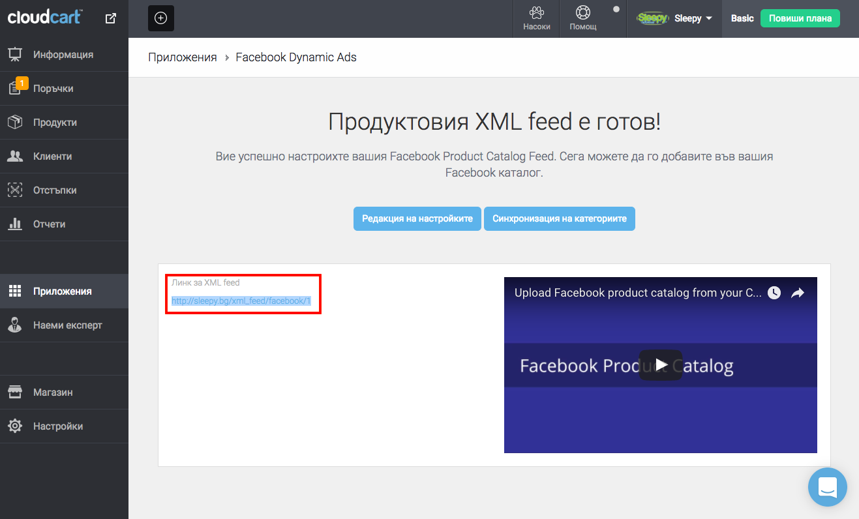Click the Продукти box icon

point(15,123)
